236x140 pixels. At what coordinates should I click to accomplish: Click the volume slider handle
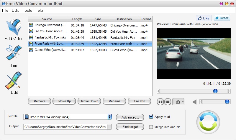point(227,102)
